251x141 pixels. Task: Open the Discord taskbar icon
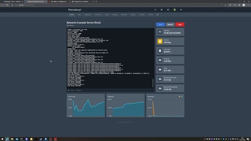click(26, 139)
